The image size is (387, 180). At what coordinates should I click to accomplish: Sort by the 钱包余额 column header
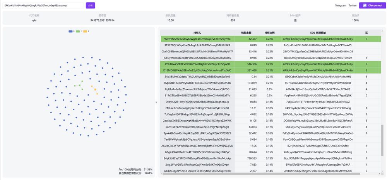(x=247, y=32)
